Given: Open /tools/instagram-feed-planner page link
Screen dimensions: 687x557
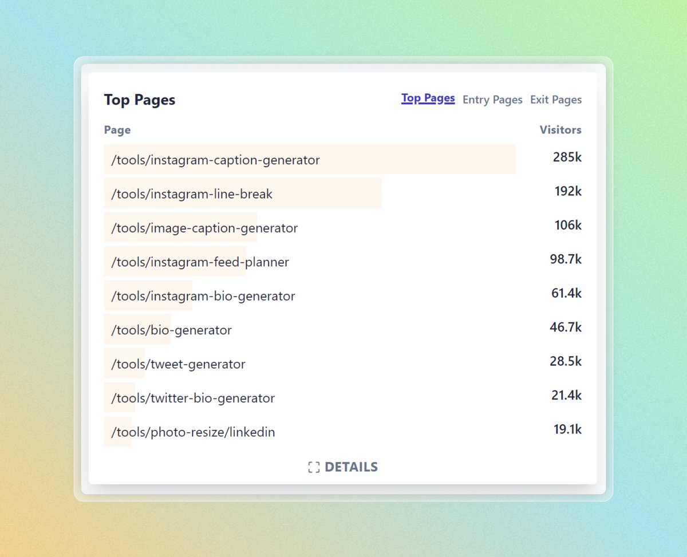Looking at the screenshot, I should click(200, 262).
